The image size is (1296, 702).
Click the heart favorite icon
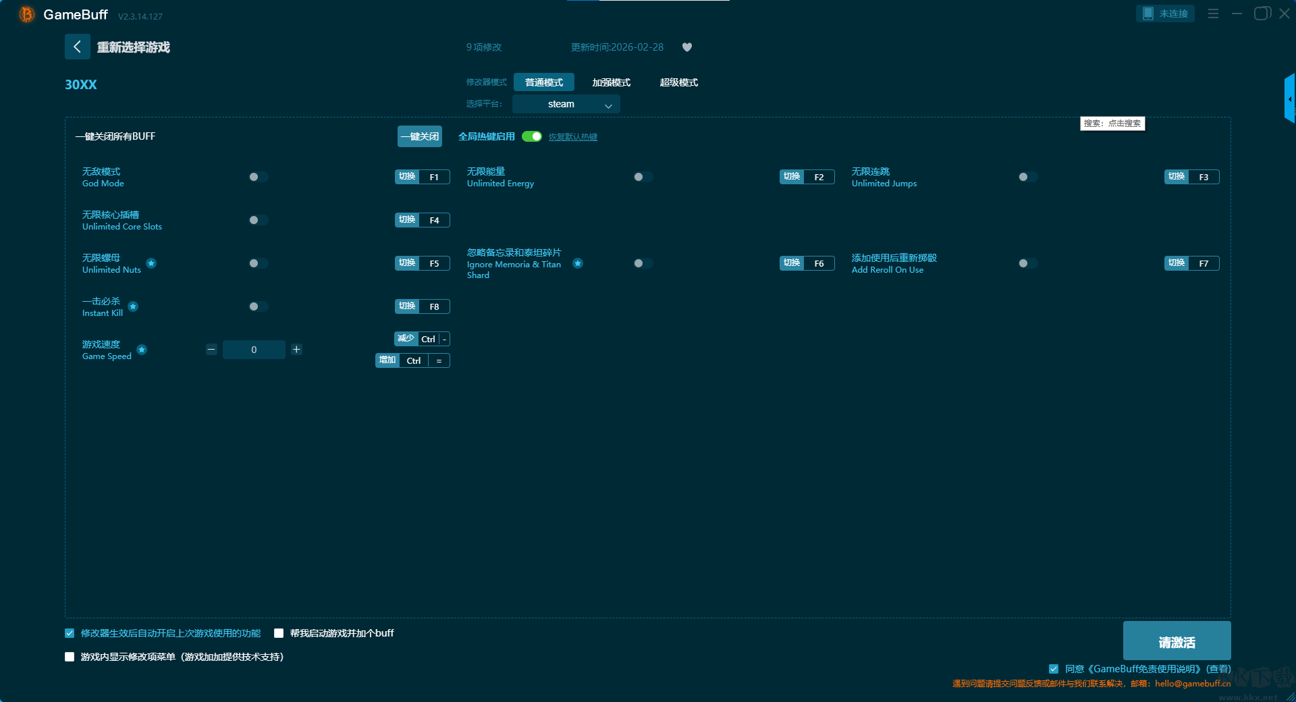(687, 47)
